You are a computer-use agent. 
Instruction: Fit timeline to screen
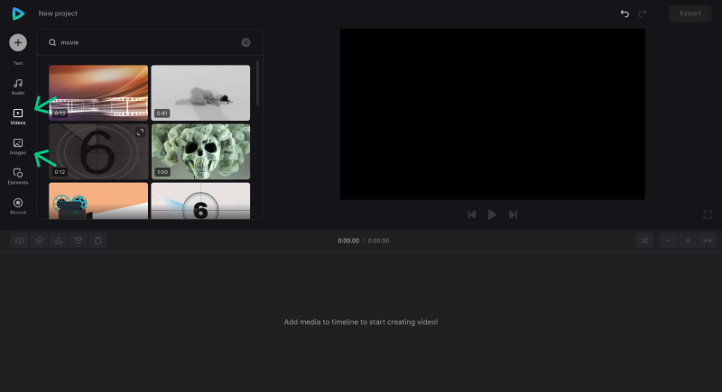click(x=708, y=241)
